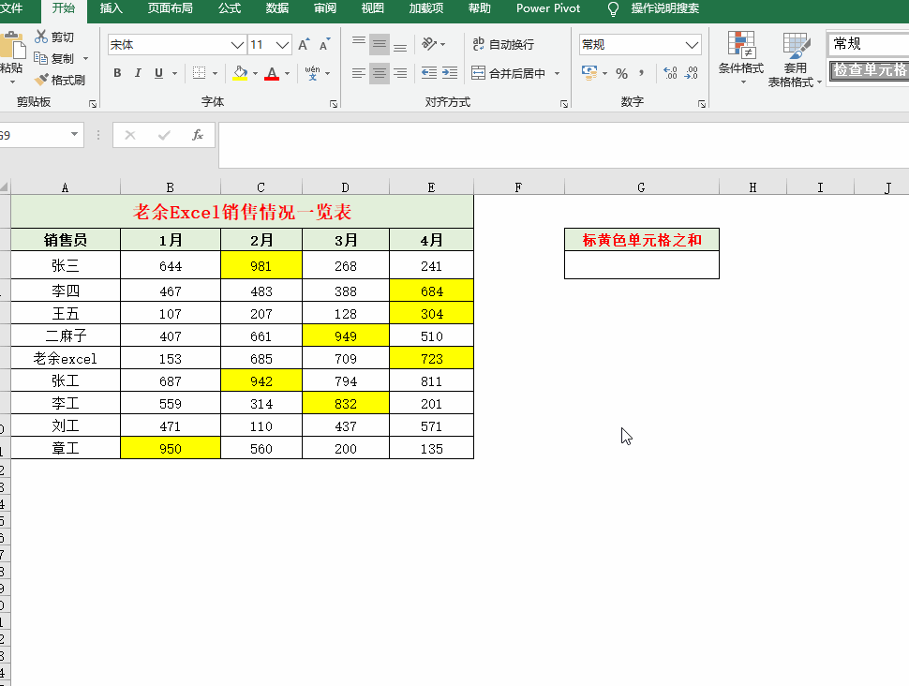
Task: Apply the yellow fill color bucket
Action: point(240,73)
